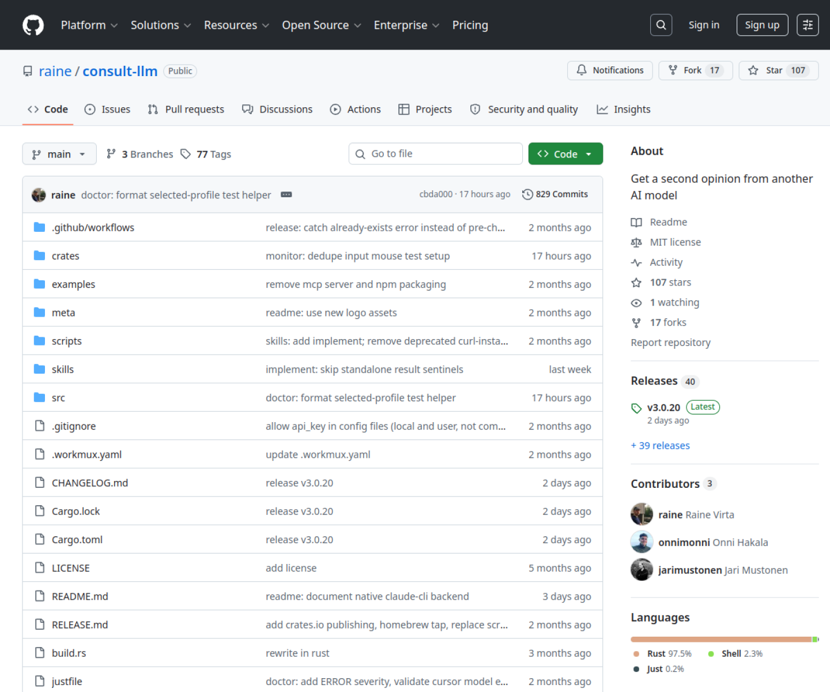View the 77 Tags list
Image resolution: width=830 pixels, height=692 pixels.
coord(206,154)
